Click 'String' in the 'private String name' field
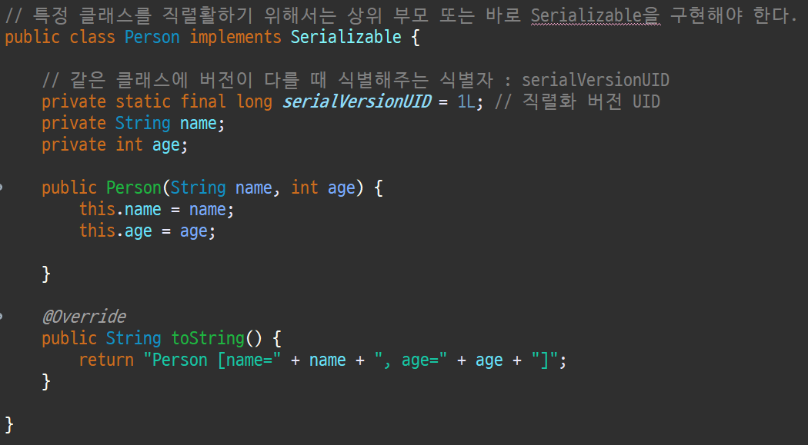 coord(142,124)
